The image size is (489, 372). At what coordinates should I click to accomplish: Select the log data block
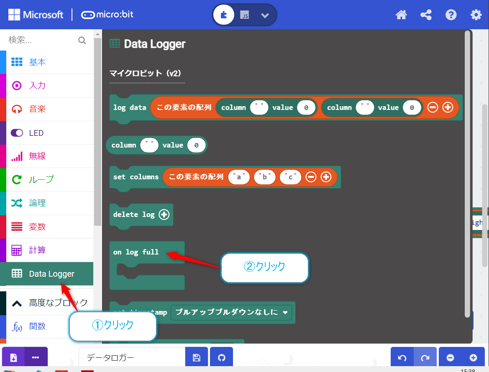[129, 108]
